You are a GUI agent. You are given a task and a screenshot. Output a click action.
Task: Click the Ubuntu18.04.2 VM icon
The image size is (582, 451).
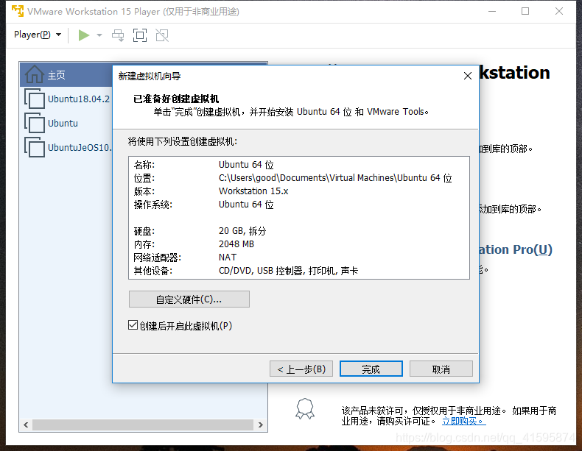pos(35,99)
